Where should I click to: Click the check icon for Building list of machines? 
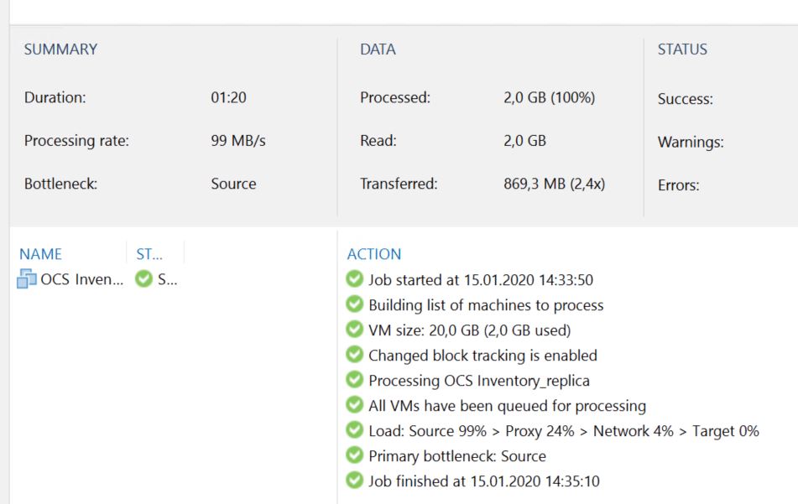pos(355,304)
